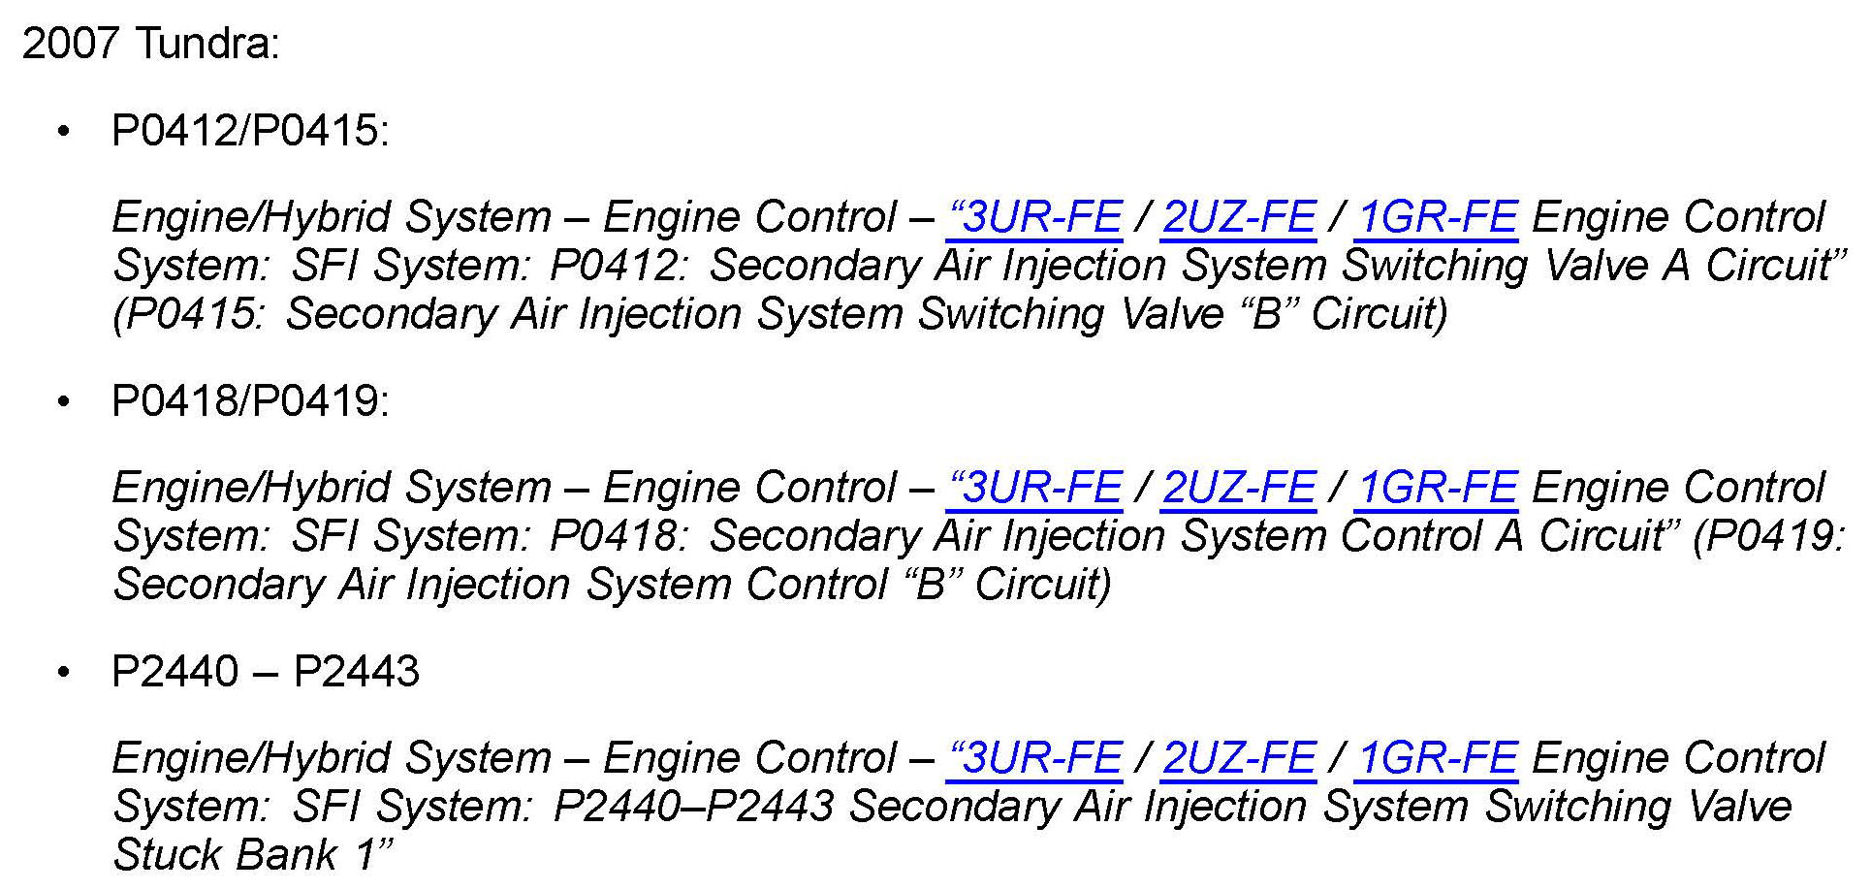Viewport: 1871px width, 890px height.
Task: Click the Control "B" Circuit text line
Action: pyautogui.click(x=611, y=586)
